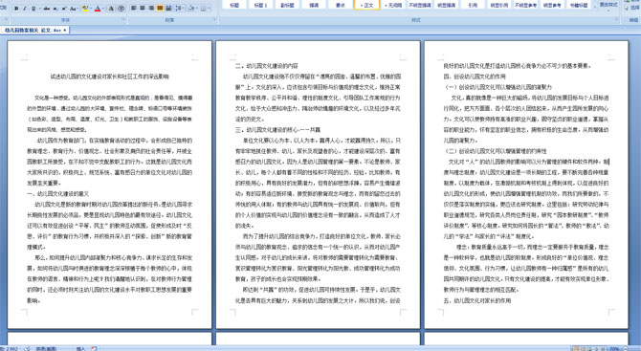Apply strikethrough to the text

pyautogui.click(x=47, y=9)
